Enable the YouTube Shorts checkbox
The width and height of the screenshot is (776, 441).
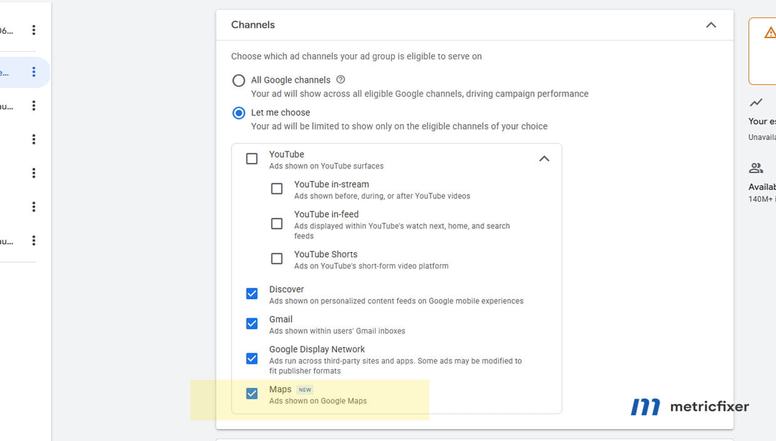pos(277,258)
